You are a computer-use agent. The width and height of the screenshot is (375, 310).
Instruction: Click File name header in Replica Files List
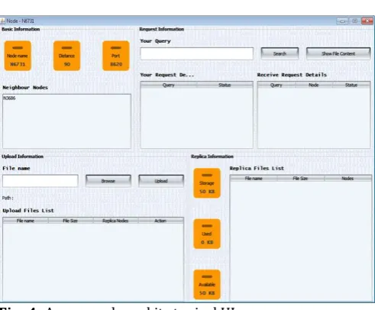(x=254, y=179)
